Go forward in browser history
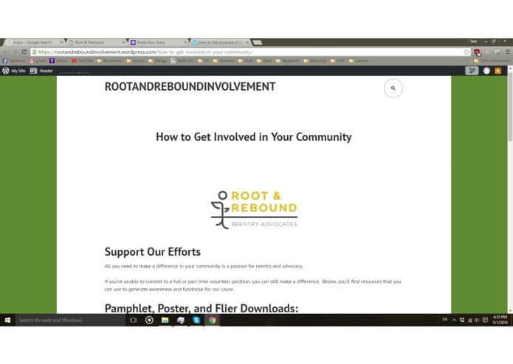The image size is (513, 364). (x=15, y=52)
